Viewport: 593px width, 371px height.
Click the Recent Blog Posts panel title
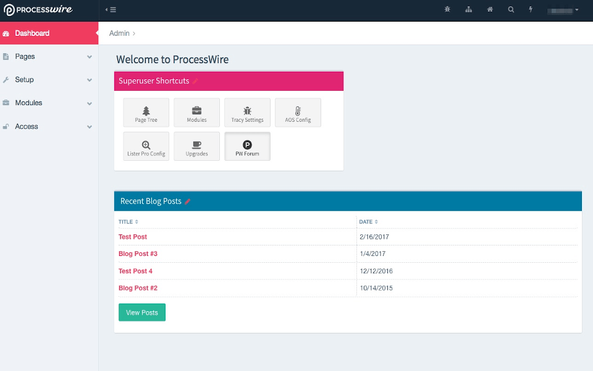pos(151,202)
